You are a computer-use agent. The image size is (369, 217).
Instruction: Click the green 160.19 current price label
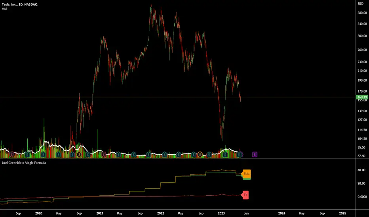pyautogui.click(x=362, y=97)
